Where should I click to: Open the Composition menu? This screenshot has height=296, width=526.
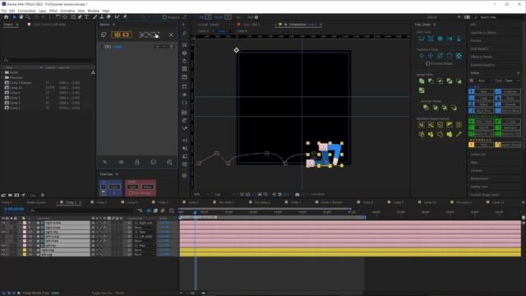[x=26, y=11]
